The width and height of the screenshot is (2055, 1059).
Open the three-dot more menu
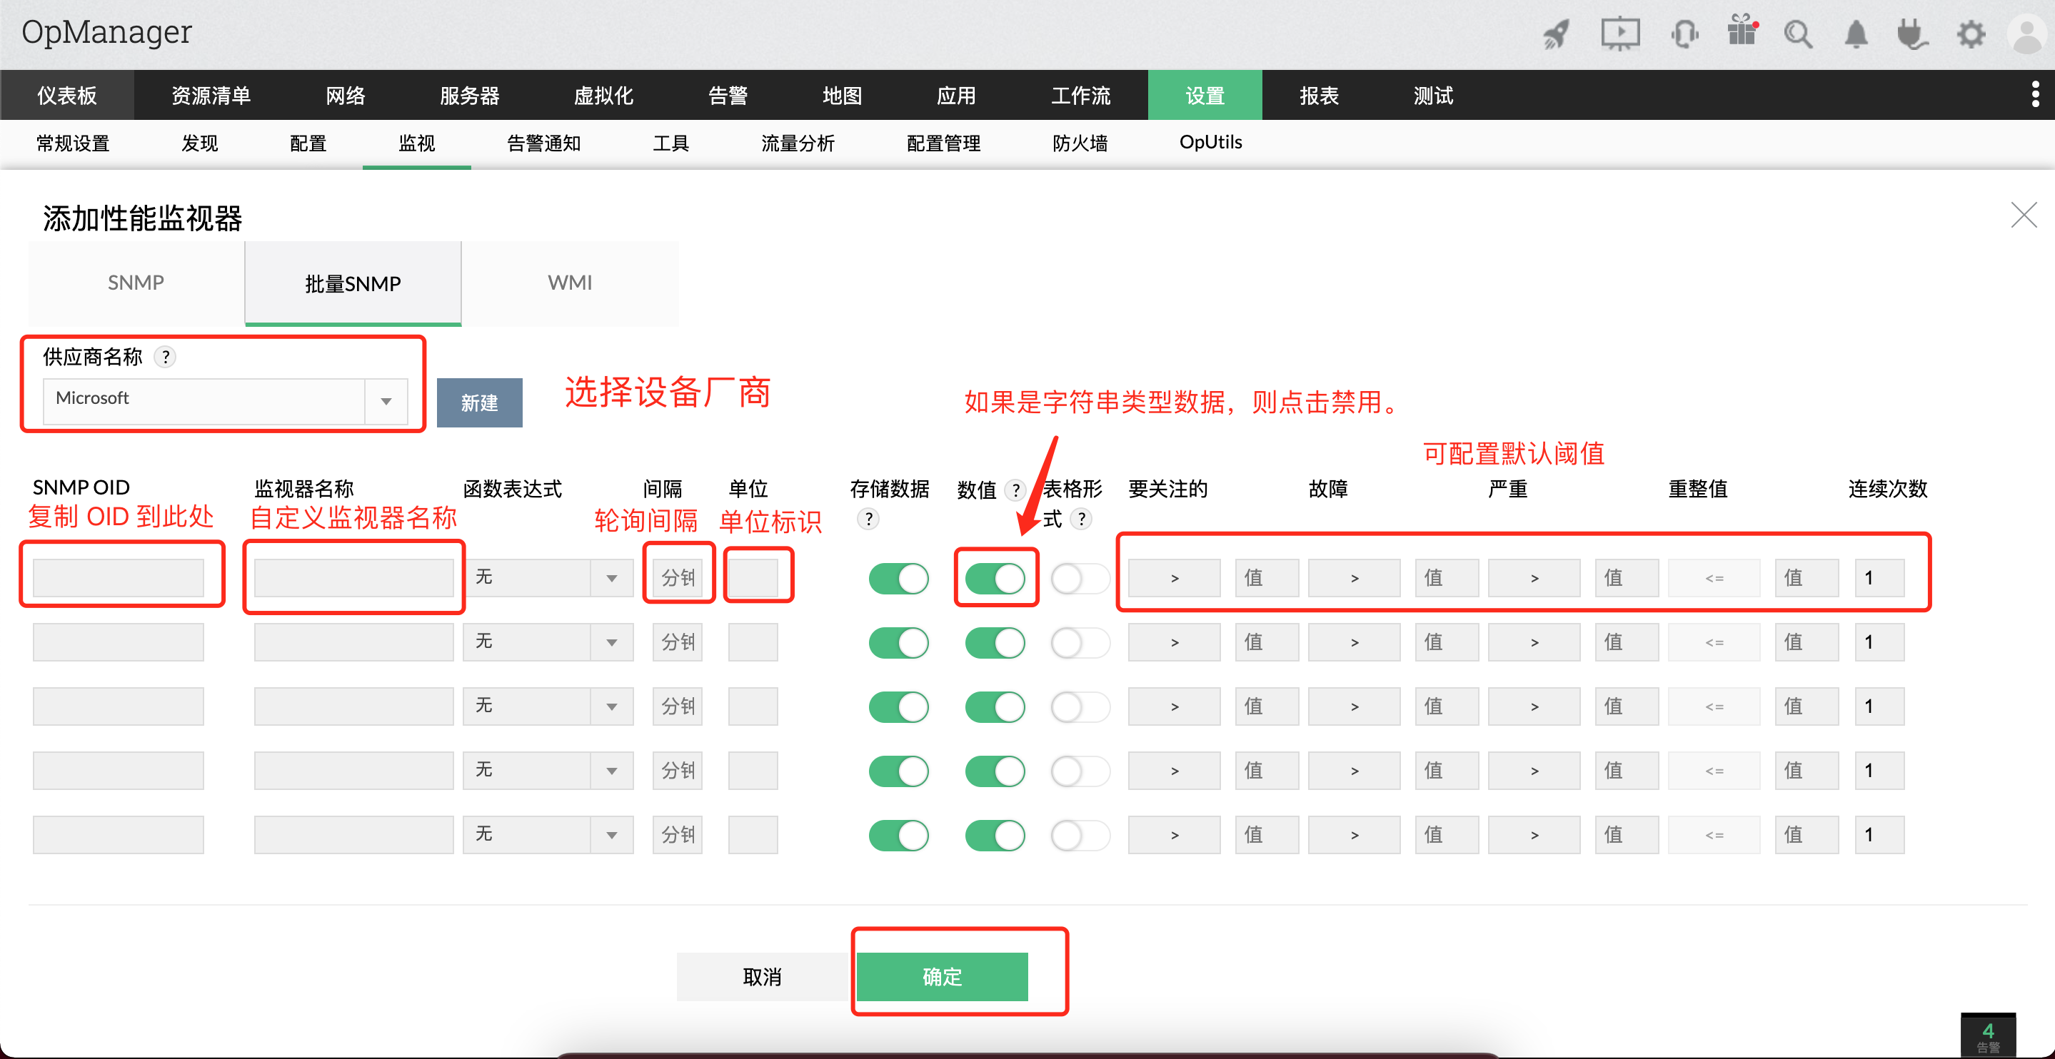click(x=2035, y=94)
